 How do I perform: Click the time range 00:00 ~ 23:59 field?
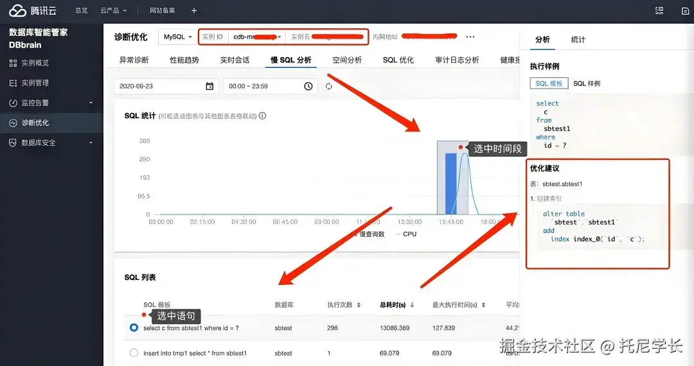coord(271,86)
